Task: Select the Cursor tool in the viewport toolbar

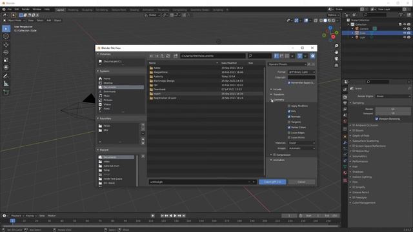Action: point(6,36)
